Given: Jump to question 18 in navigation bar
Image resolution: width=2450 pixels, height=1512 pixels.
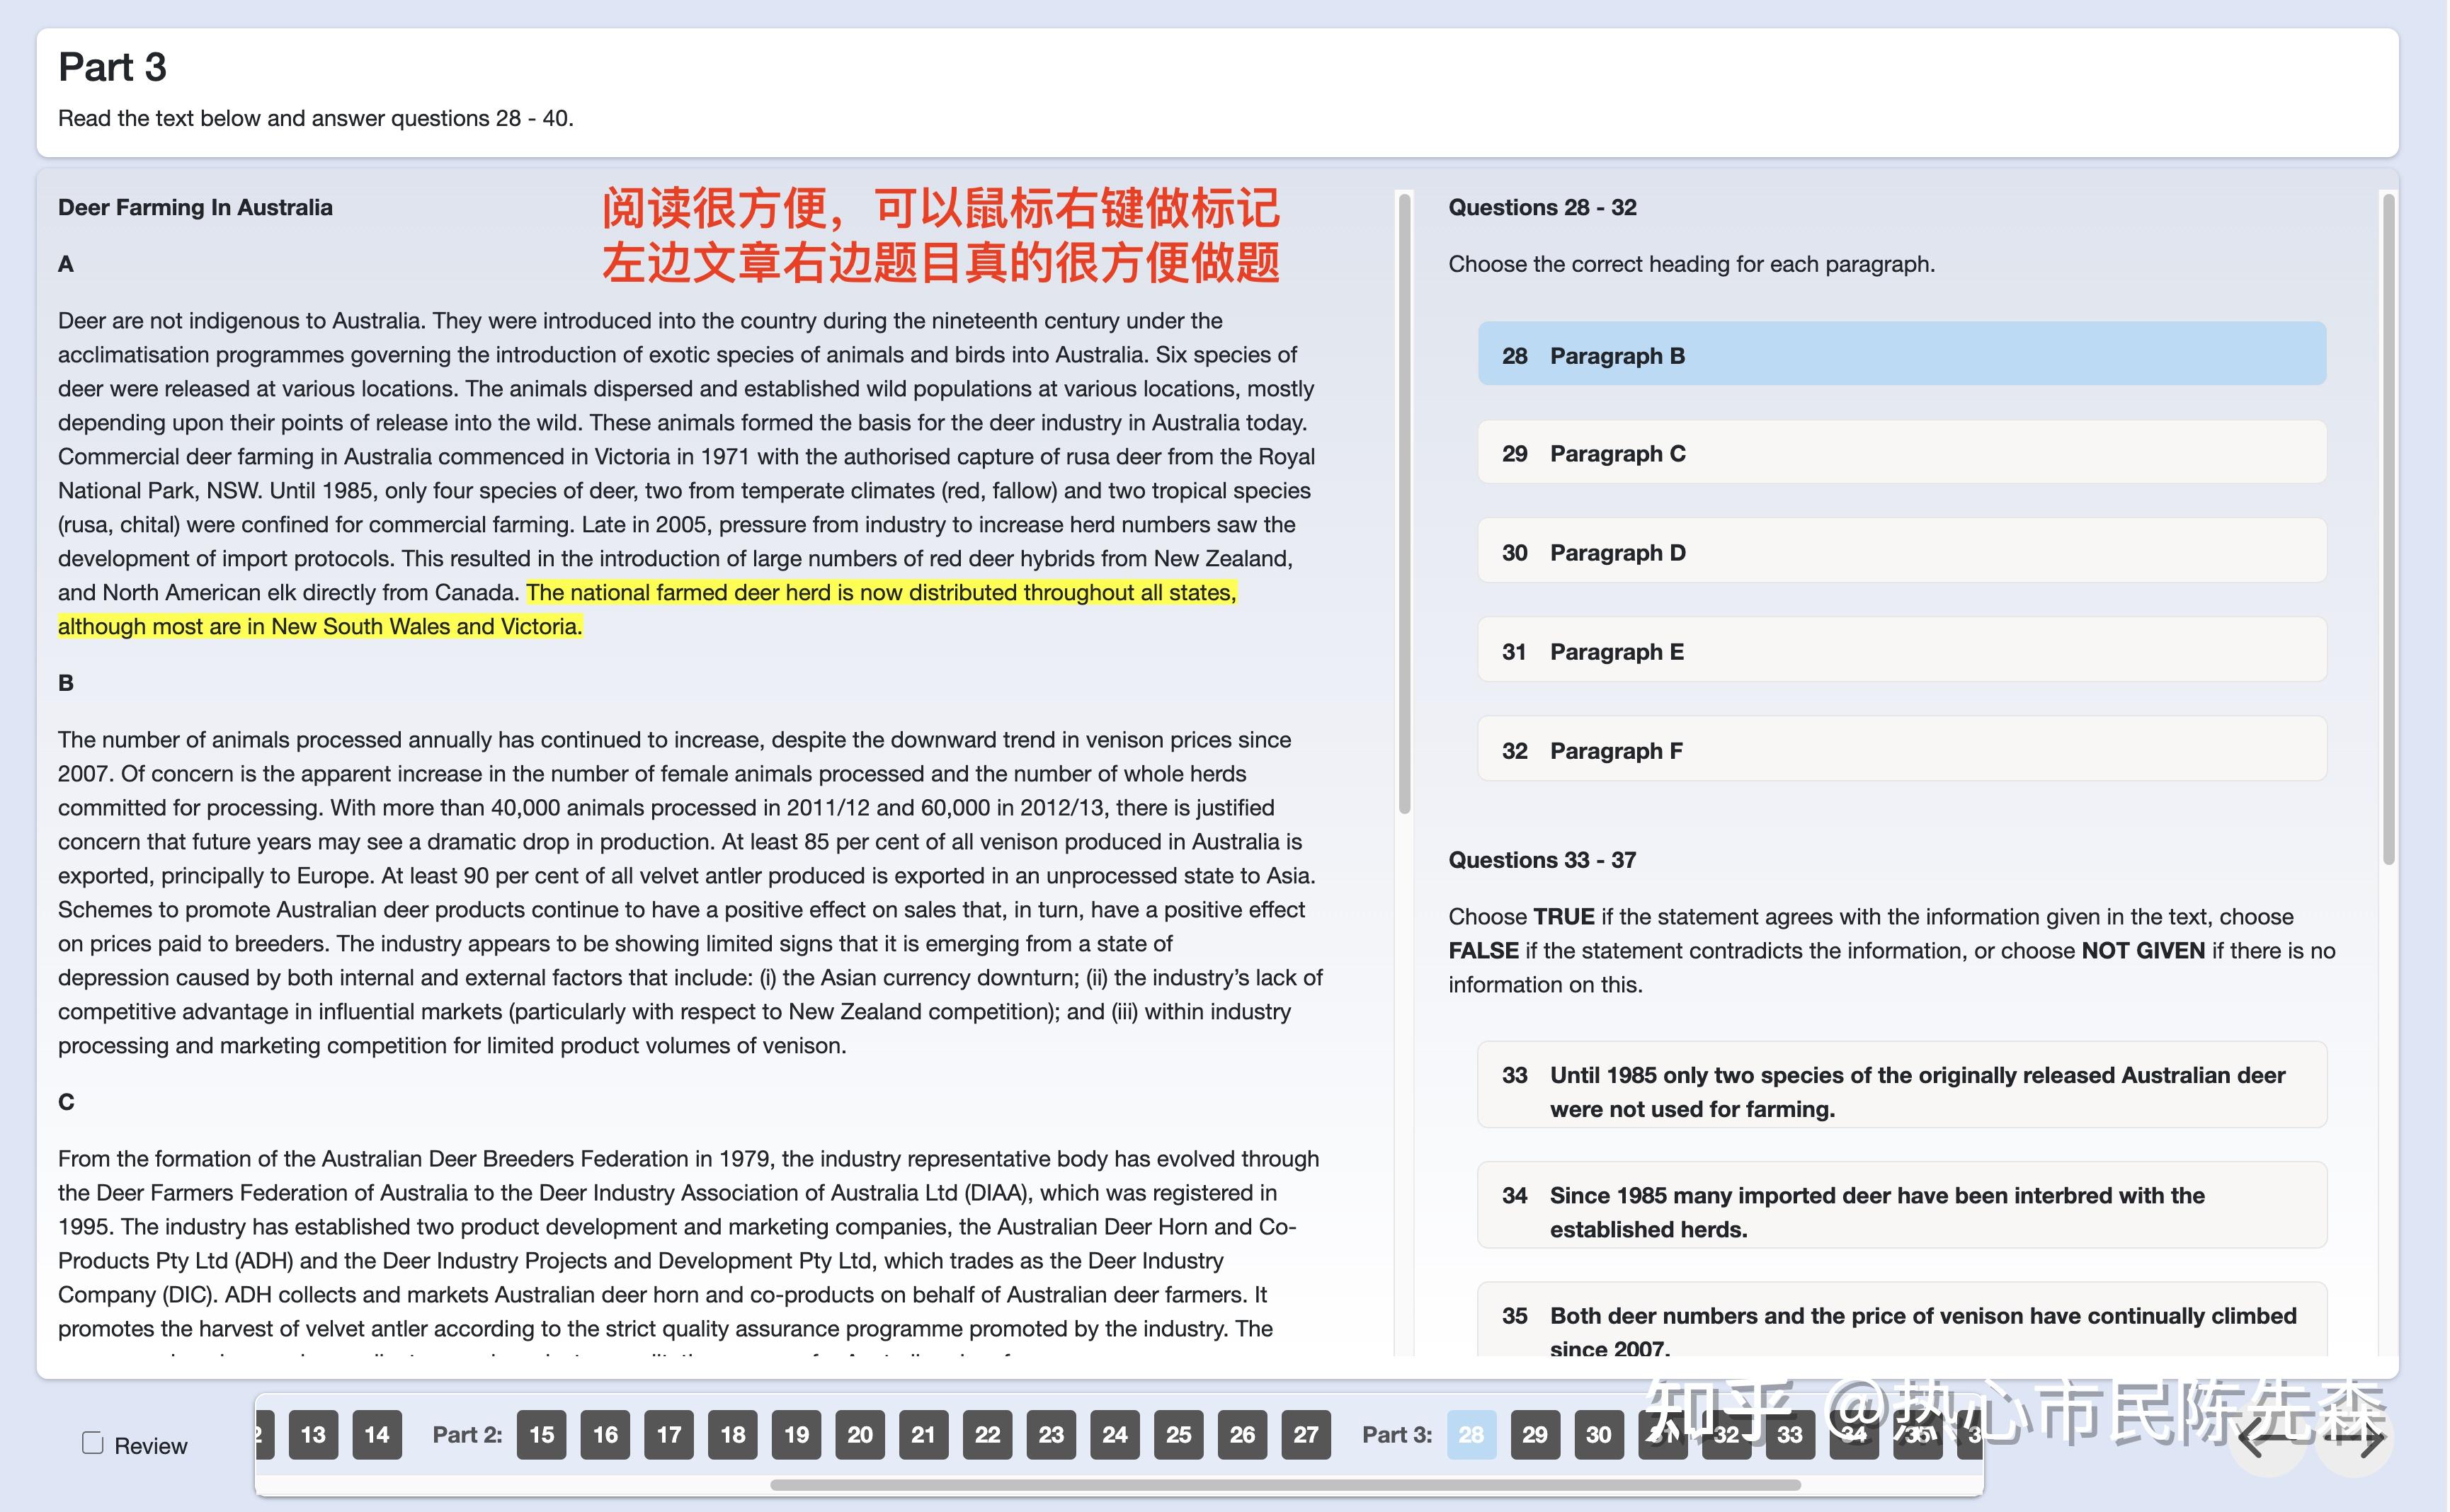Looking at the screenshot, I should pyautogui.click(x=733, y=1435).
